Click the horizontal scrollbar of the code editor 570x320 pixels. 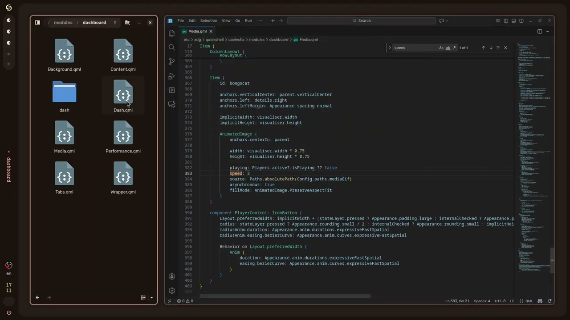tap(285, 296)
